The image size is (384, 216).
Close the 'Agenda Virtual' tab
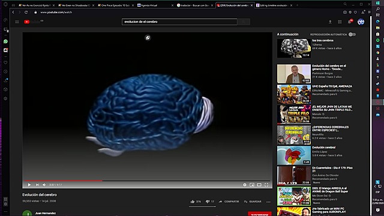(x=172, y=5)
